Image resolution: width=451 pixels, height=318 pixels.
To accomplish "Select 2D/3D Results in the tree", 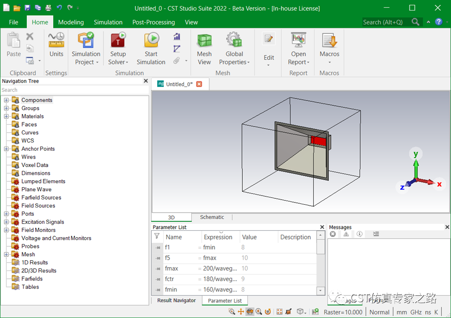I will [x=39, y=270].
